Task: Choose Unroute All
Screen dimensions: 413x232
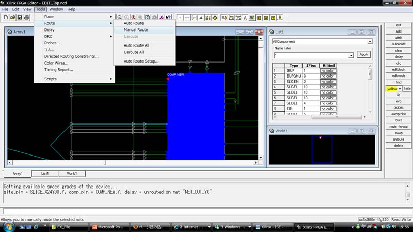Action: point(134,52)
